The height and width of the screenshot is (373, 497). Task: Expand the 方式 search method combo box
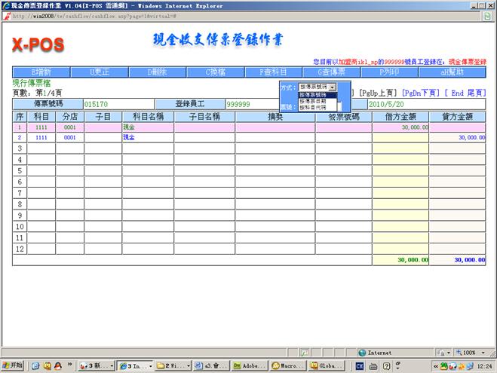point(333,87)
